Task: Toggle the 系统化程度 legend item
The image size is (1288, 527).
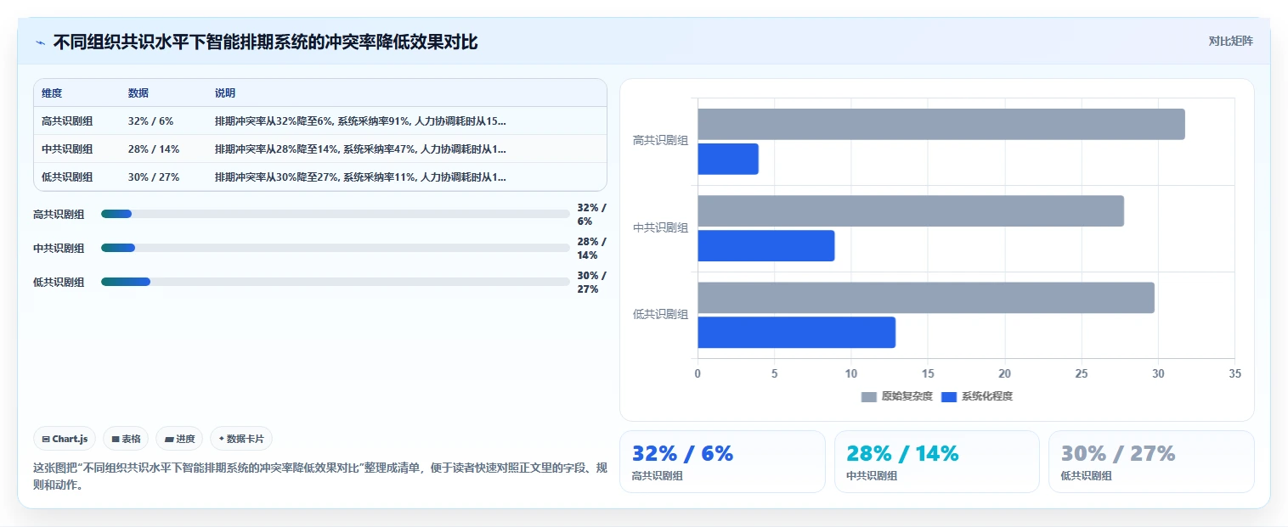Action: coord(977,396)
